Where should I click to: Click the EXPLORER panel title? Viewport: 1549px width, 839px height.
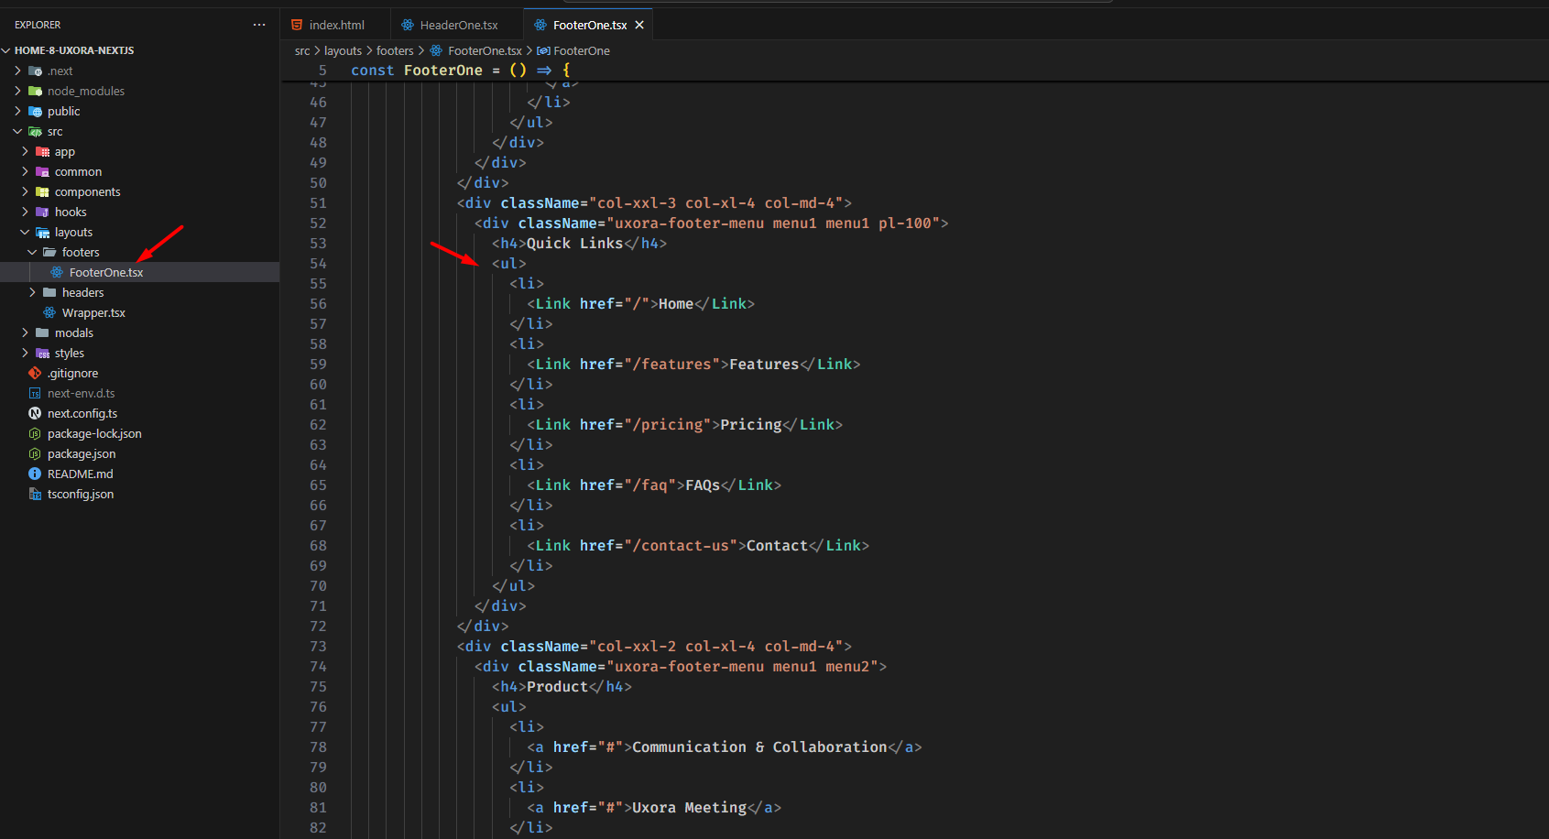(38, 25)
